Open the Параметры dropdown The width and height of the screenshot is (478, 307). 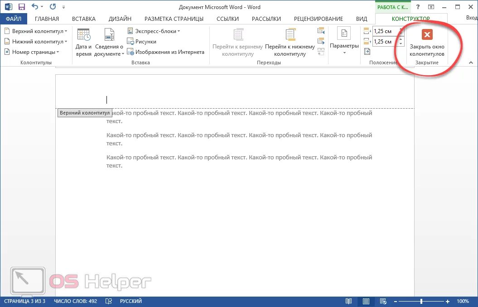[344, 41]
